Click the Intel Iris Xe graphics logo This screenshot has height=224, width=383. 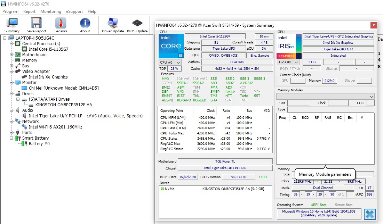[289, 46]
